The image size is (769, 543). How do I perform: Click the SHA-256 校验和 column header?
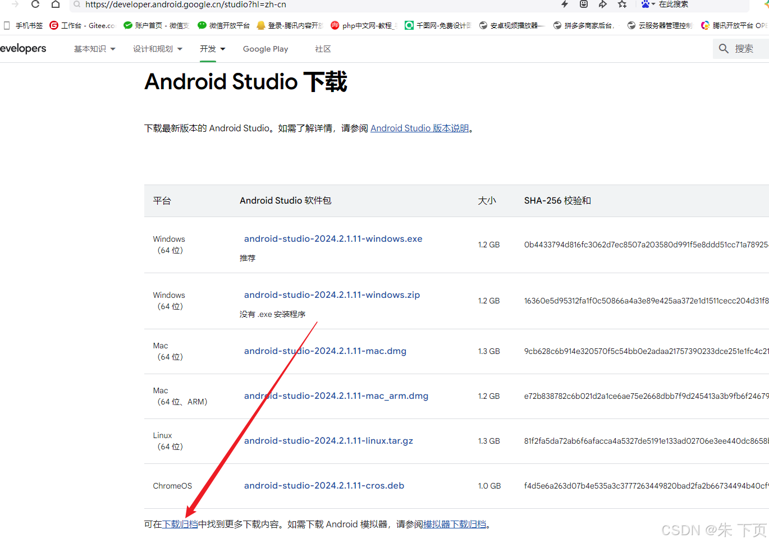(x=557, y=200)
